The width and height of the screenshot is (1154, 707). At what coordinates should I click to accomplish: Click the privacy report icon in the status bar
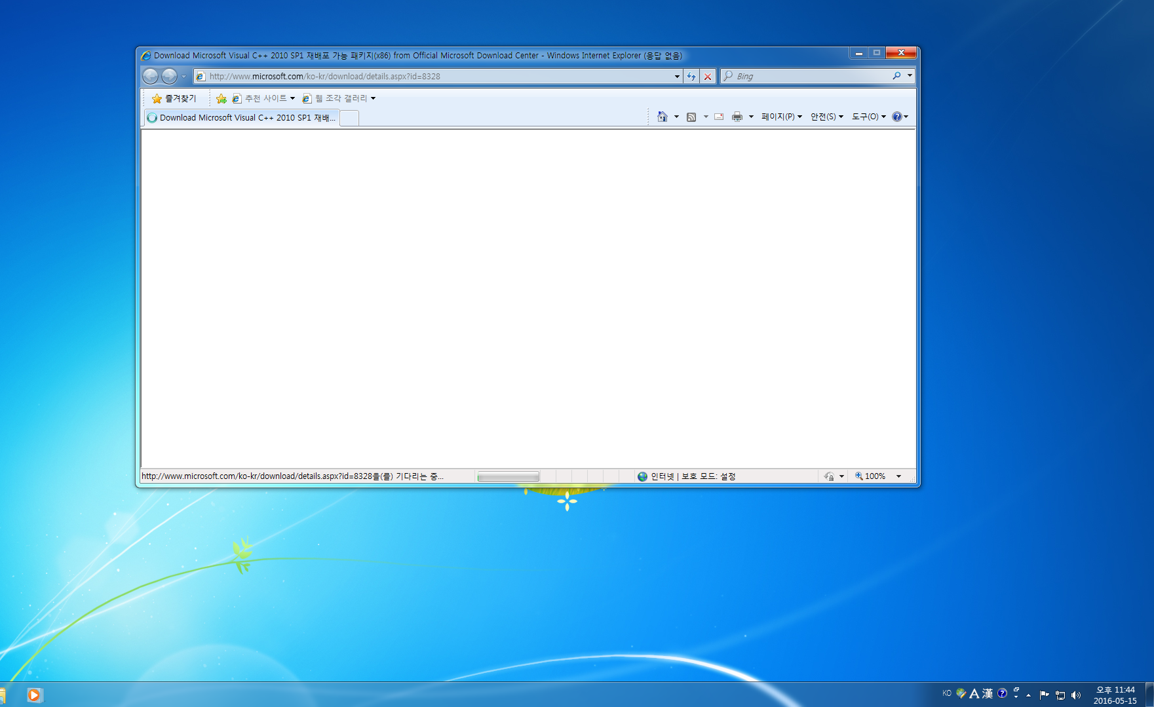coord(829,476)
